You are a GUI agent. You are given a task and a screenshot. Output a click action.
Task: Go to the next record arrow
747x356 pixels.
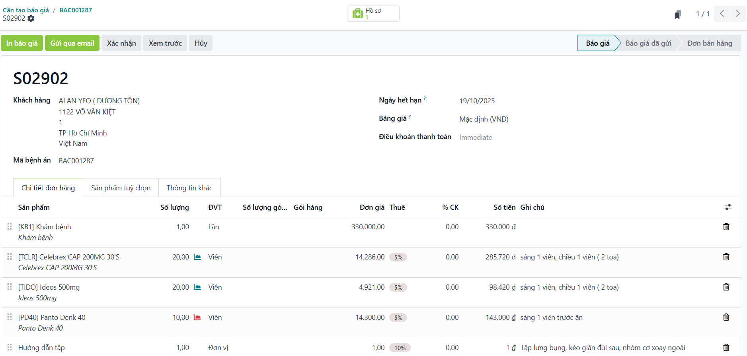pyautogui.click(x=738, y=14)
